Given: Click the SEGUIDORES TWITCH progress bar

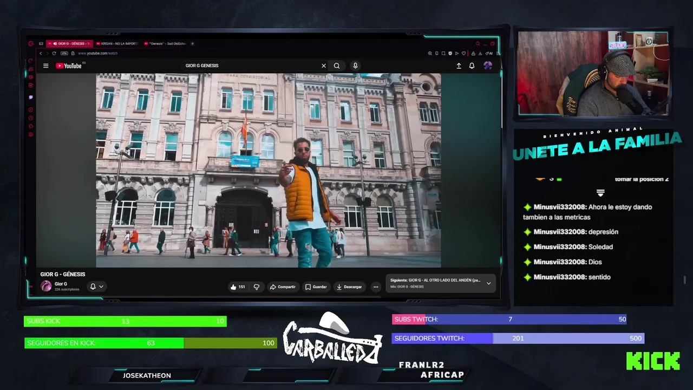Looking at the screenshot, I should (518, 338).
